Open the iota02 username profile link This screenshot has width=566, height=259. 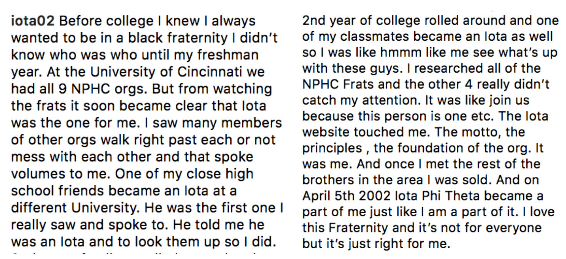coord(33,22)
